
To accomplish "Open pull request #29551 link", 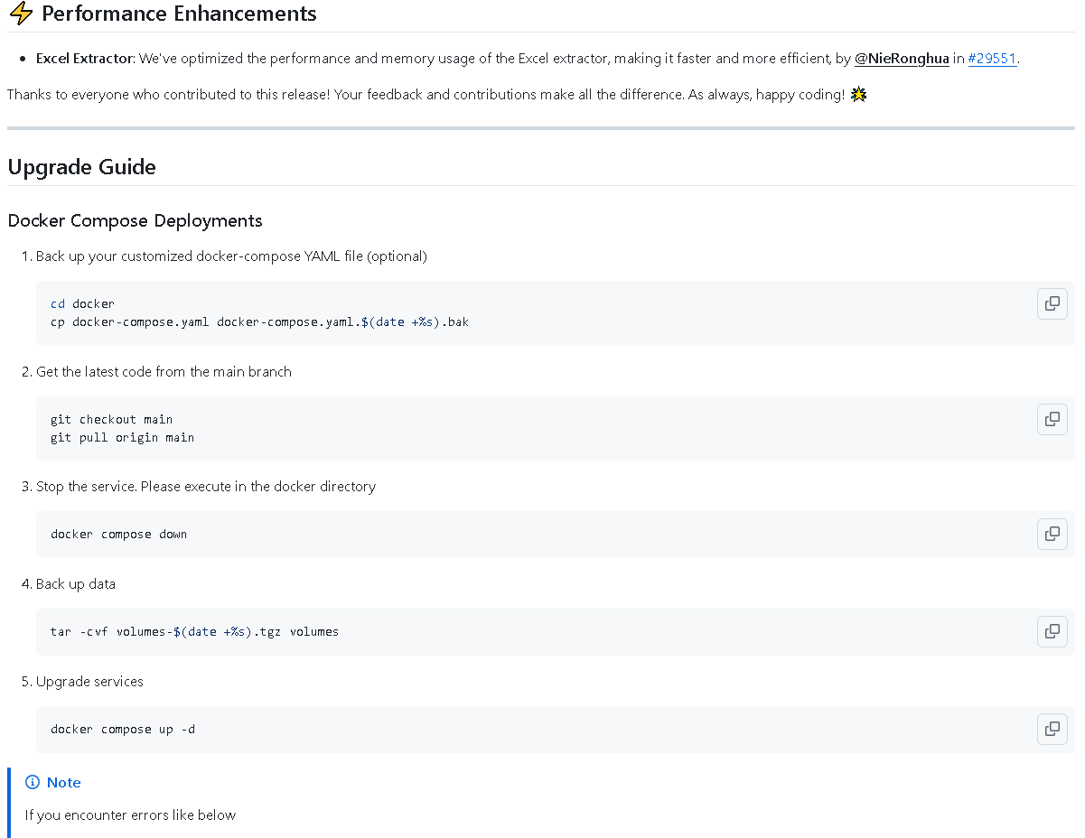I will [992, 59].
